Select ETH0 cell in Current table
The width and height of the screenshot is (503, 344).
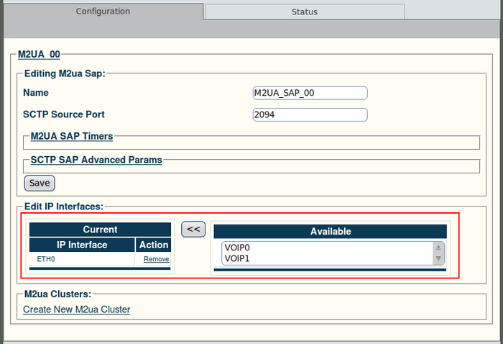click(x=82, y=259)
